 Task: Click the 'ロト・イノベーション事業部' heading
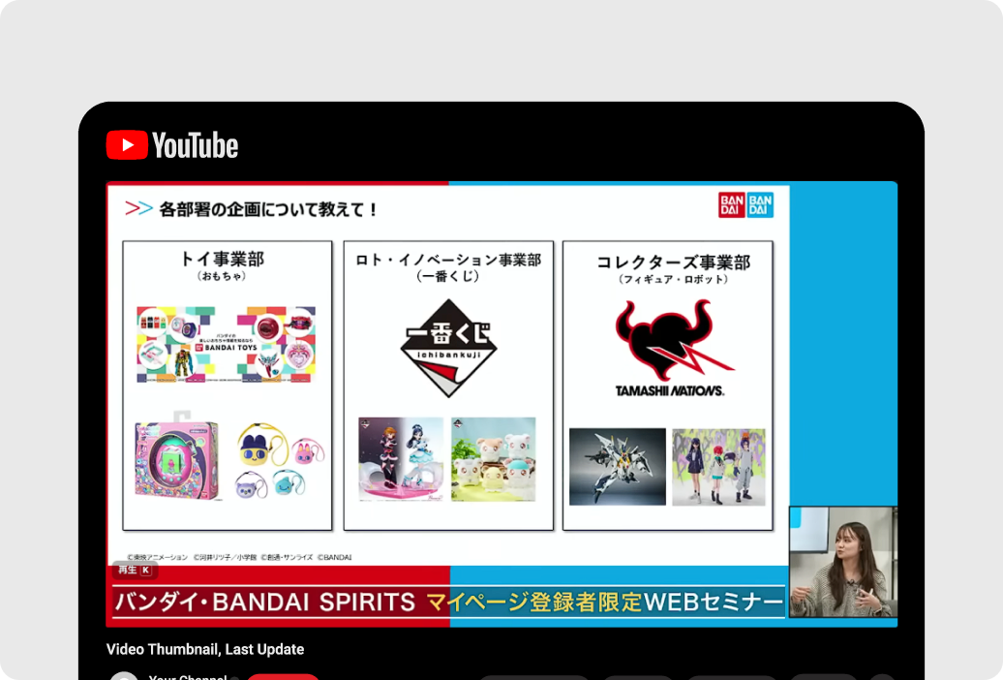pyautogui.click(x=448, y=260)
